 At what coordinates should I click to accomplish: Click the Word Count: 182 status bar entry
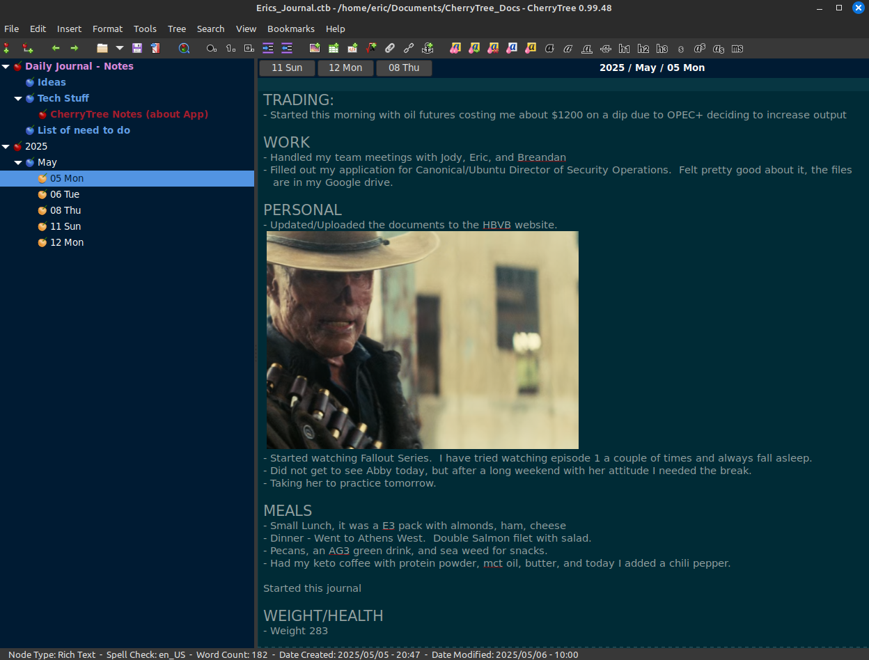click(232, 654)
